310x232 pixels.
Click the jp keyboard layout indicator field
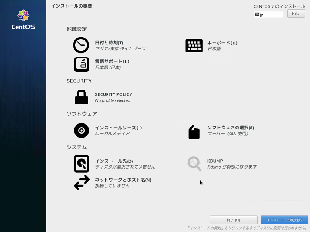coord(268,14)
